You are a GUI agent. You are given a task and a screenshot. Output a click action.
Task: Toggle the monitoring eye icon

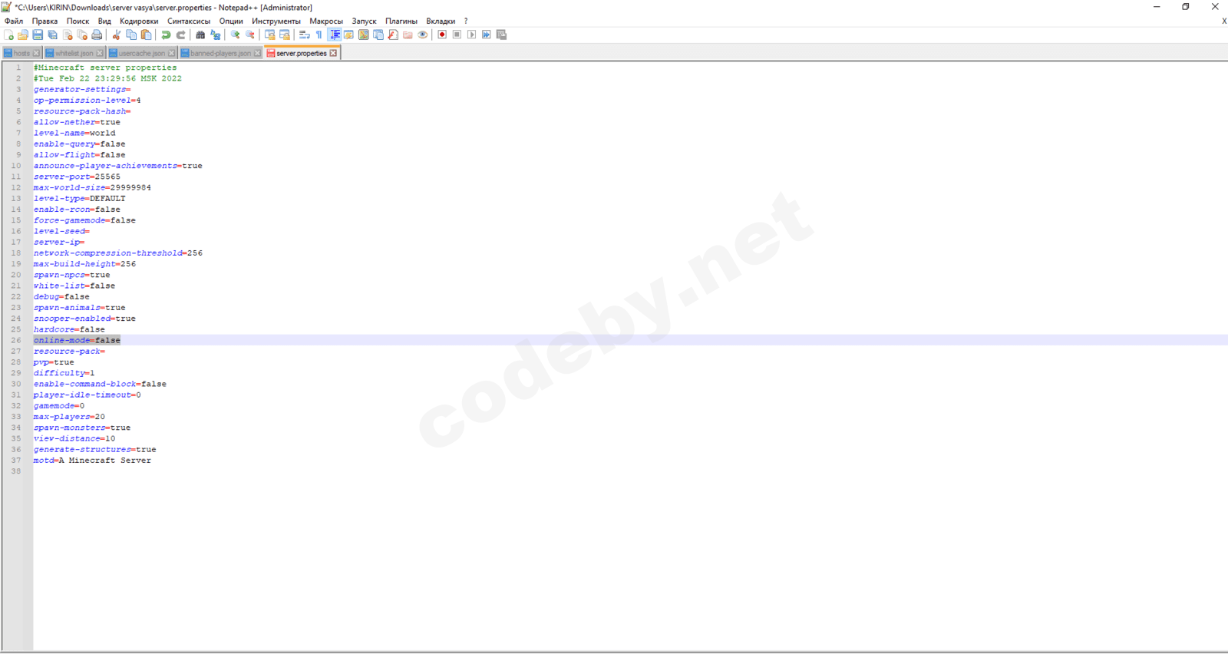click(x=423, y=35)
